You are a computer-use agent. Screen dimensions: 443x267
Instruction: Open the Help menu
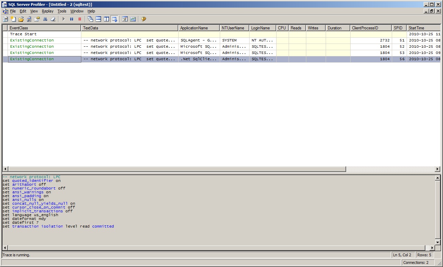click(91, 11)
